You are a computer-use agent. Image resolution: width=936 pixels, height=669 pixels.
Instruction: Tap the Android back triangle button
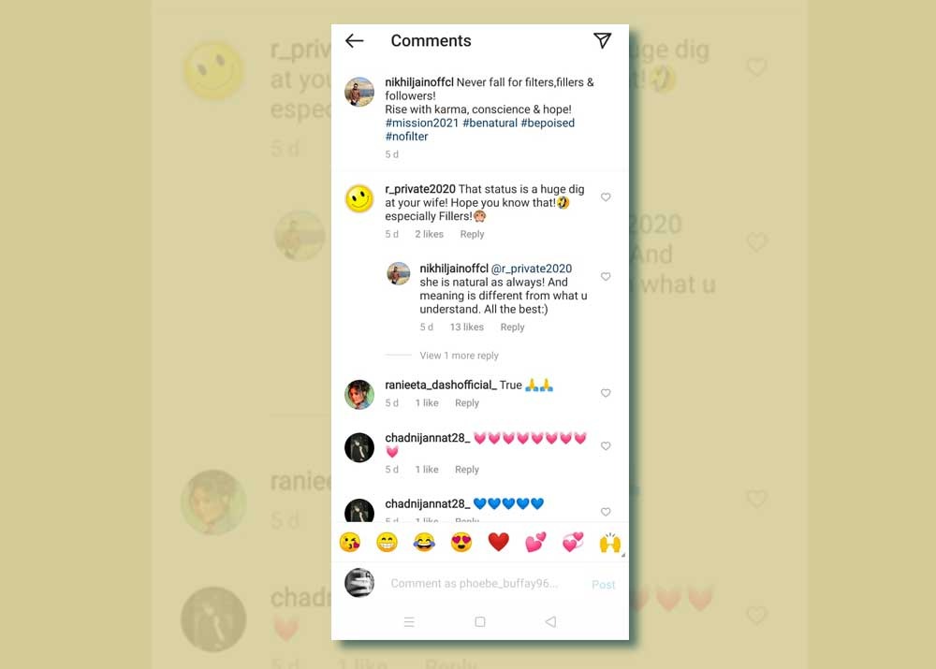pos(551,622)
